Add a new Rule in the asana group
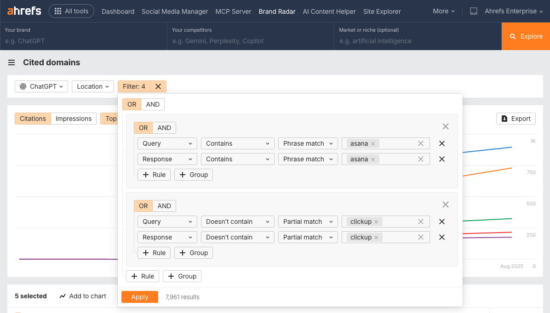The image size is (550, 313). [154, 174]
